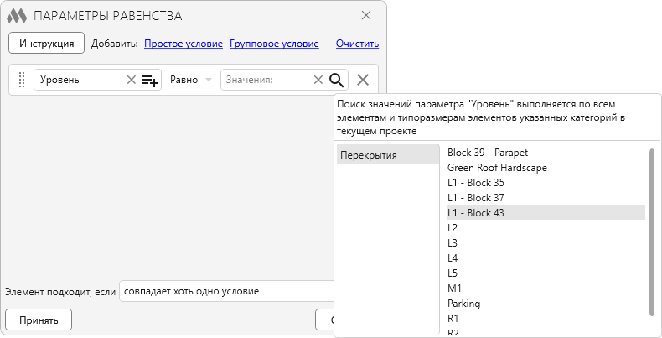The width and height of the screenshot is (662, 338).
Task: Close the Параметры равенства window
Action: [x=366, y=15]
